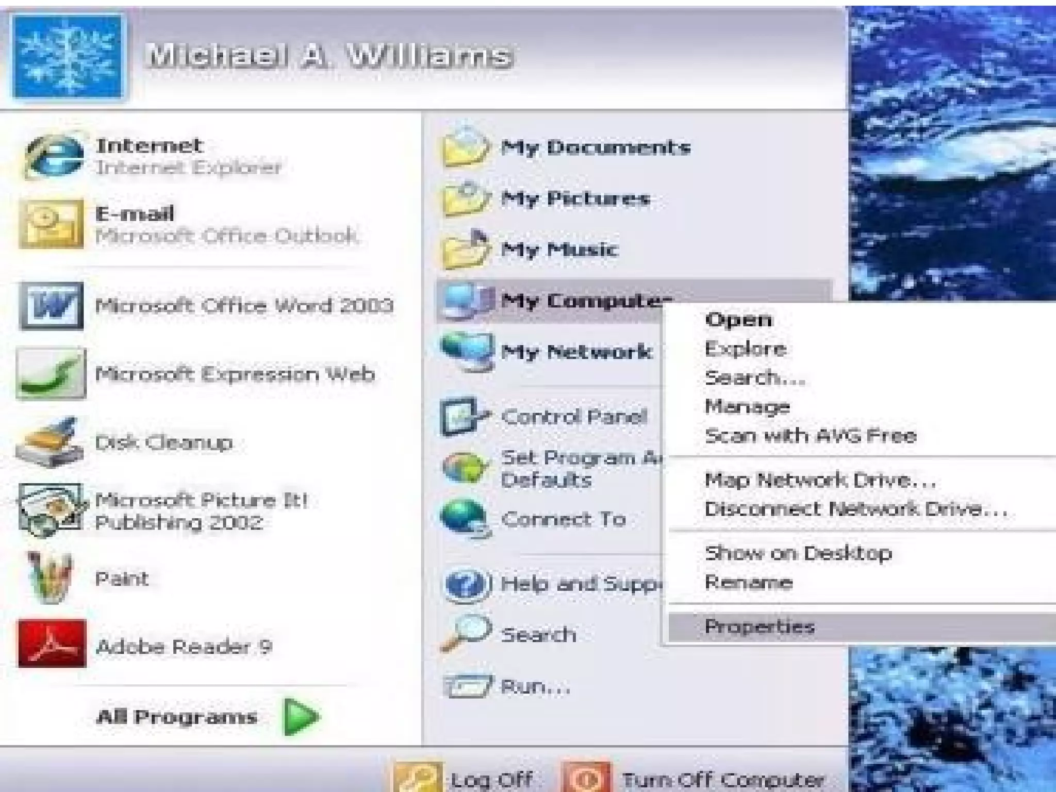Open the Control Panel icon

click(x=463, y=416)
